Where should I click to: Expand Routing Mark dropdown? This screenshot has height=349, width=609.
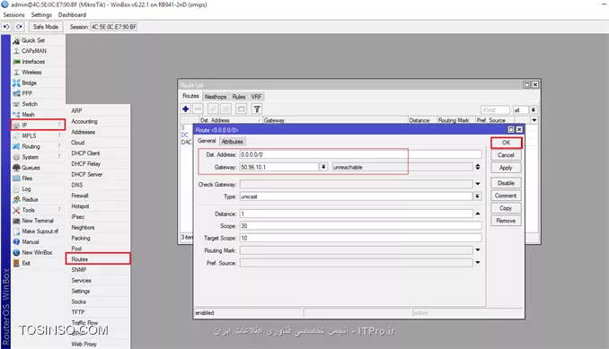coord(478,250)
